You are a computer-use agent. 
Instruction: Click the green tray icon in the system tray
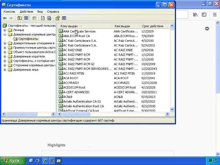[x=210, y=161]
